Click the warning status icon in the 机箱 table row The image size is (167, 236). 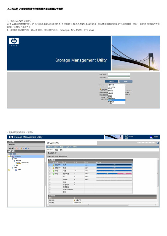[53, 168]
